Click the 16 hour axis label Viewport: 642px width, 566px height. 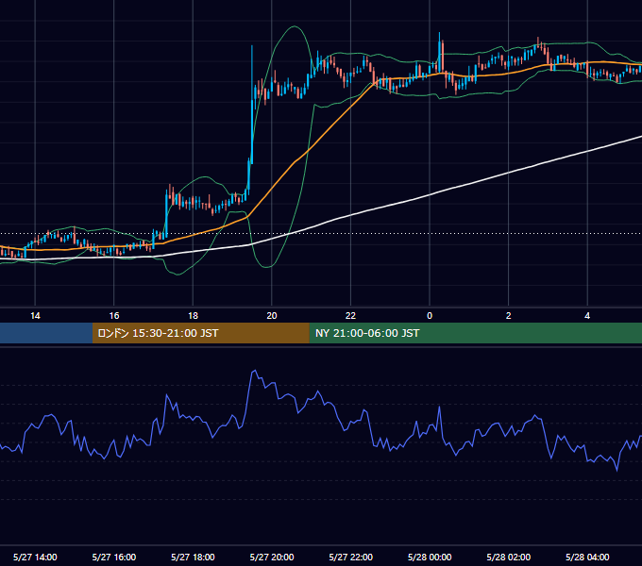114,316
